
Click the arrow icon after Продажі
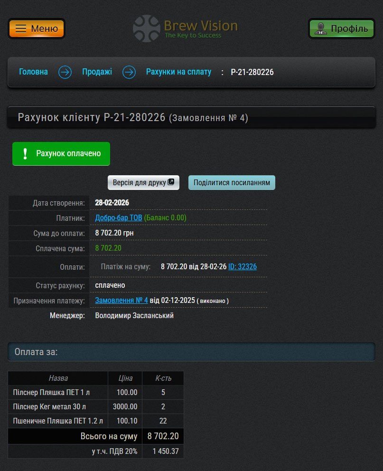(x=129, y=72)
